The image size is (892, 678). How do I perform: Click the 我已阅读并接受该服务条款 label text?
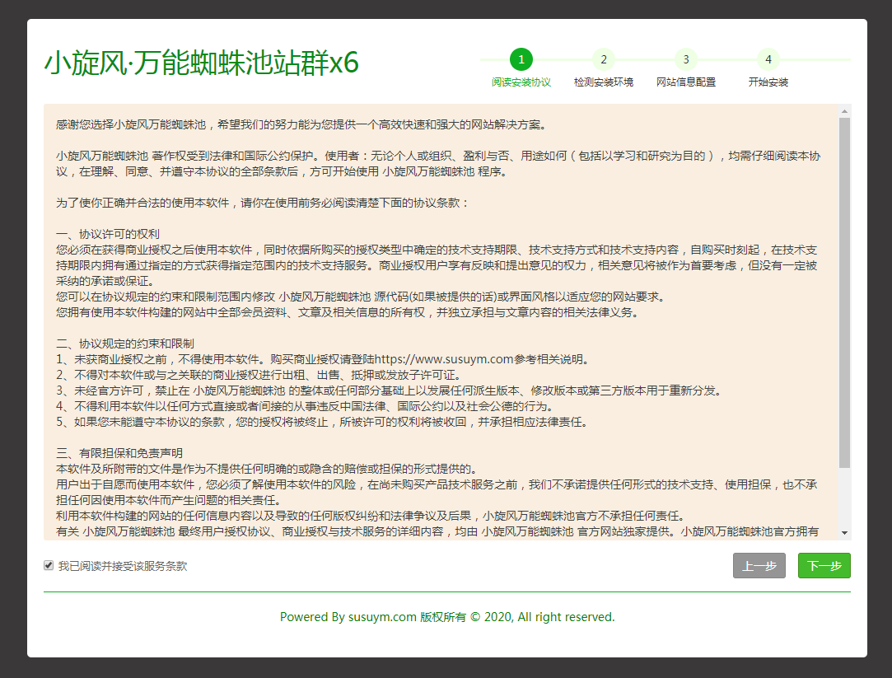click(x=122, y=566)
